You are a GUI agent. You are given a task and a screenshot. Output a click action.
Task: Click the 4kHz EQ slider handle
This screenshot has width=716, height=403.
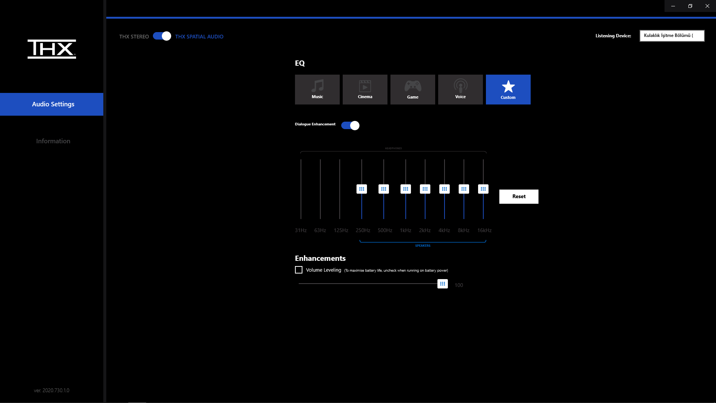point(444,189)
